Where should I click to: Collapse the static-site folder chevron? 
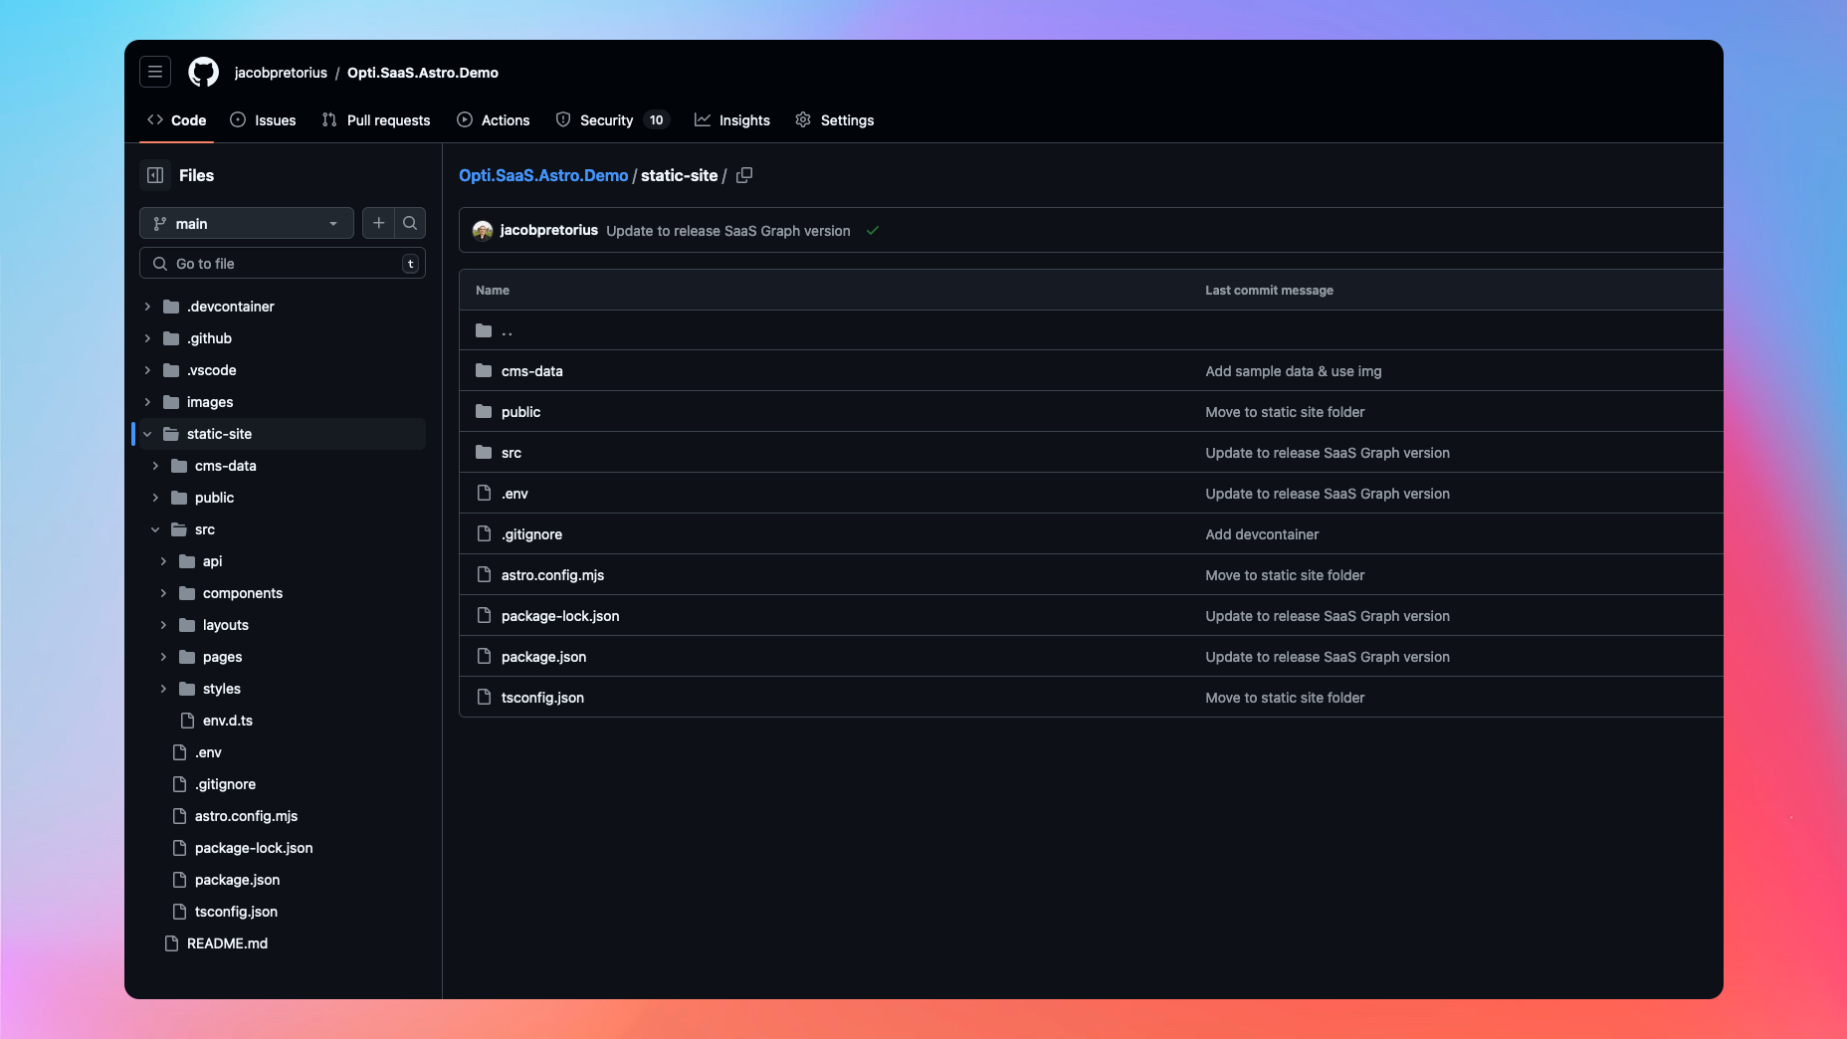point(147,434)
